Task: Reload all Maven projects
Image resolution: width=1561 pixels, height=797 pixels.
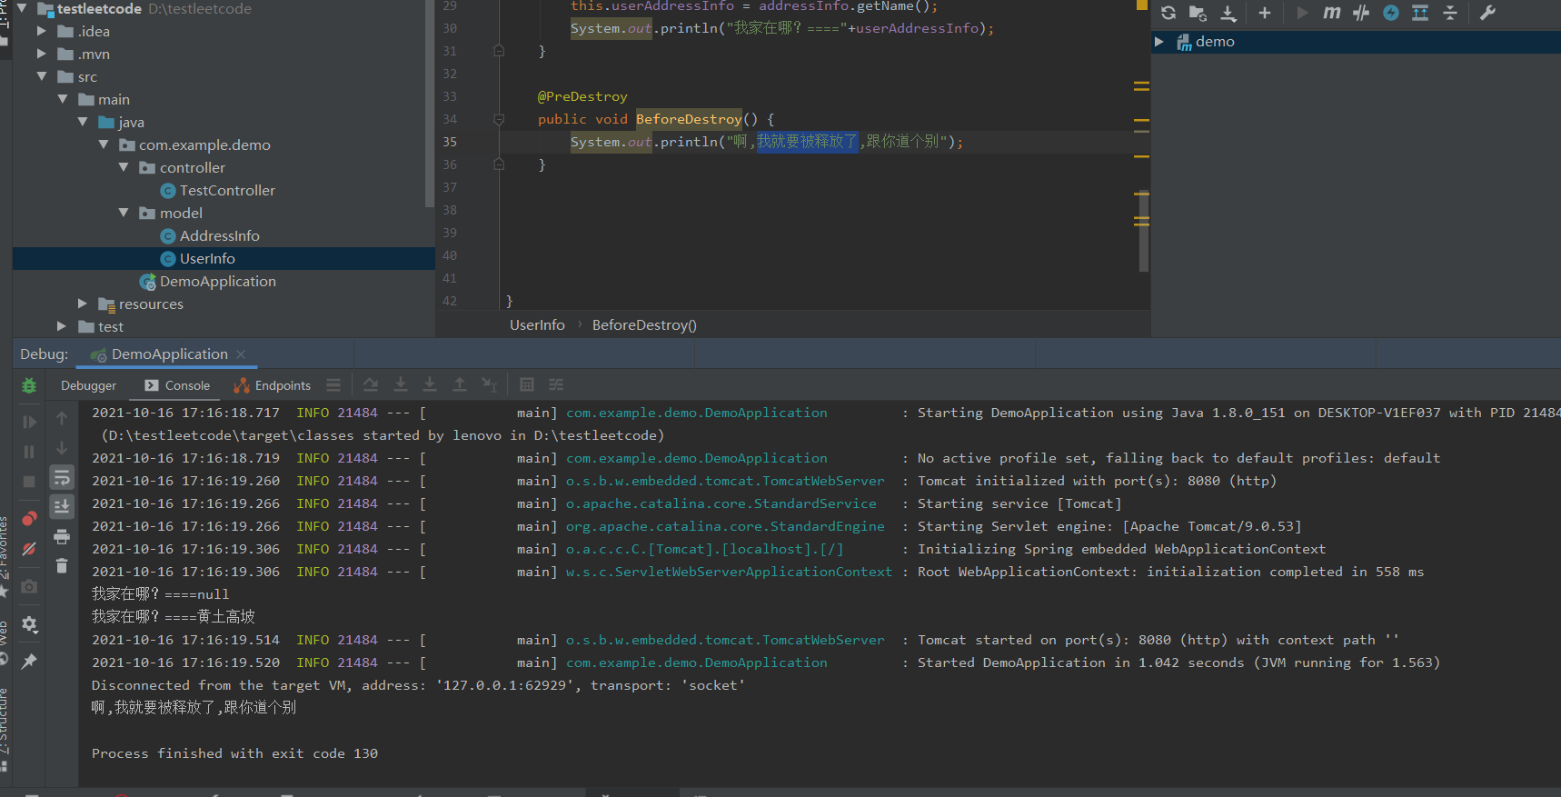Action: (x=1168, y=13)
